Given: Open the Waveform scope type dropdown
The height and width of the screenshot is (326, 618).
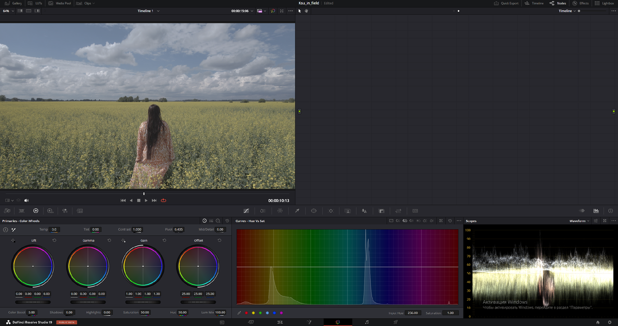Looking at the screenshot, I should [x=579, y=221].
